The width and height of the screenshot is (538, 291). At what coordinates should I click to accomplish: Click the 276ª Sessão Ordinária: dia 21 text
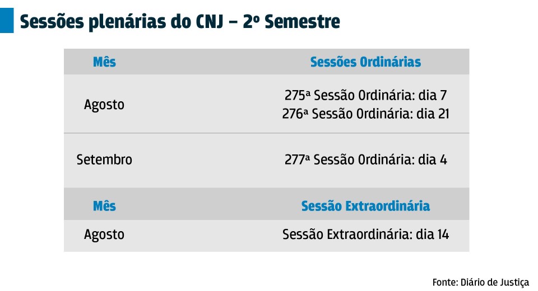[365, 114]
